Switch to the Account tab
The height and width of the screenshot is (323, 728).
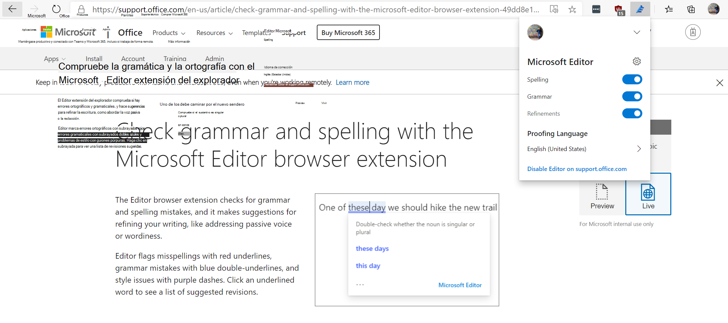click(x=133, y=59)
